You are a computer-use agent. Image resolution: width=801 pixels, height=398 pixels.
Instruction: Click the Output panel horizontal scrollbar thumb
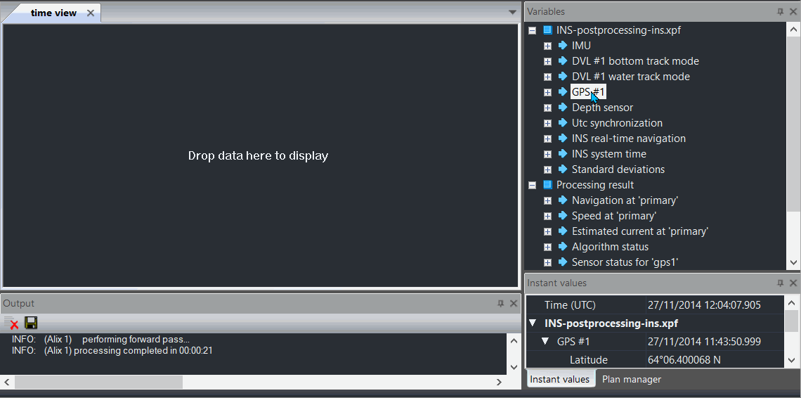[98, 382]
